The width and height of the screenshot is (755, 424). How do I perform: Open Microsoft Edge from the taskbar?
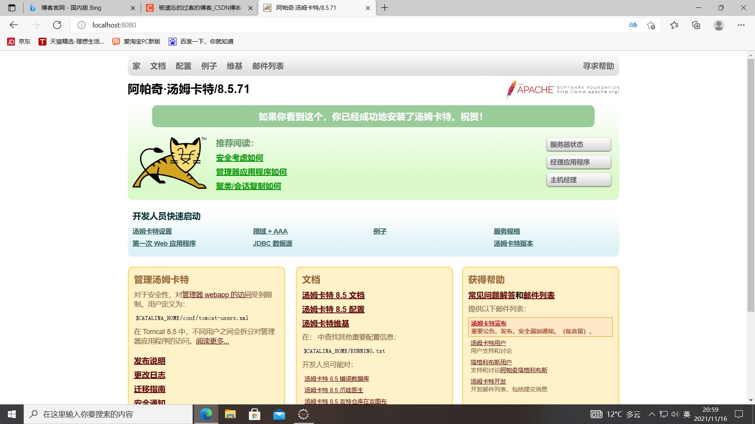(x=206, y=414)
